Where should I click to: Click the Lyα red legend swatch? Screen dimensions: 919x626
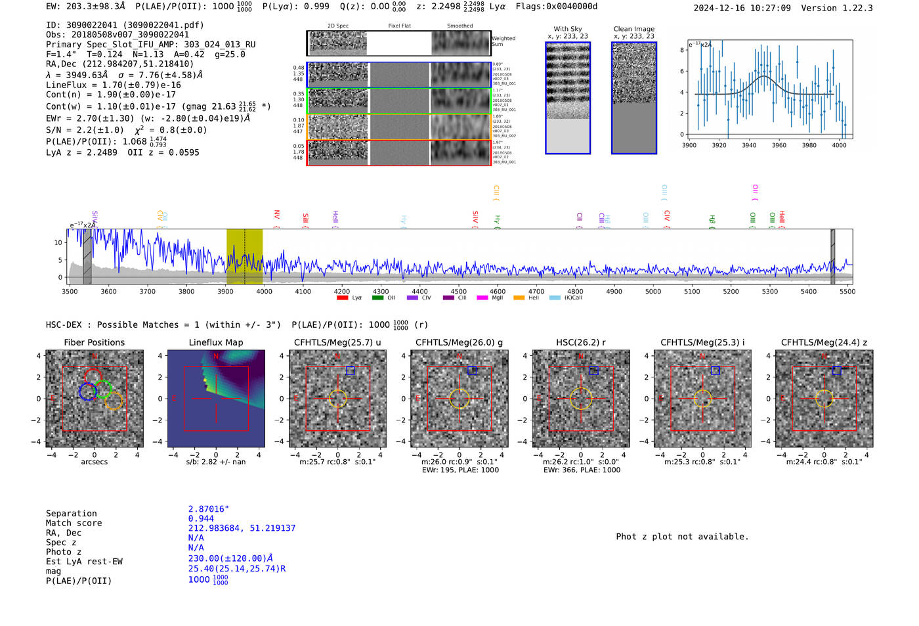coord(342,298)
